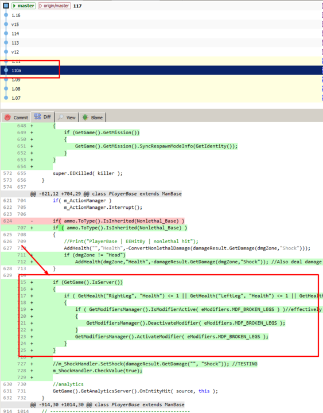This screenshot has width=323, height=413.
Task: Switch to the Diff tab
Action: point(43,117)
